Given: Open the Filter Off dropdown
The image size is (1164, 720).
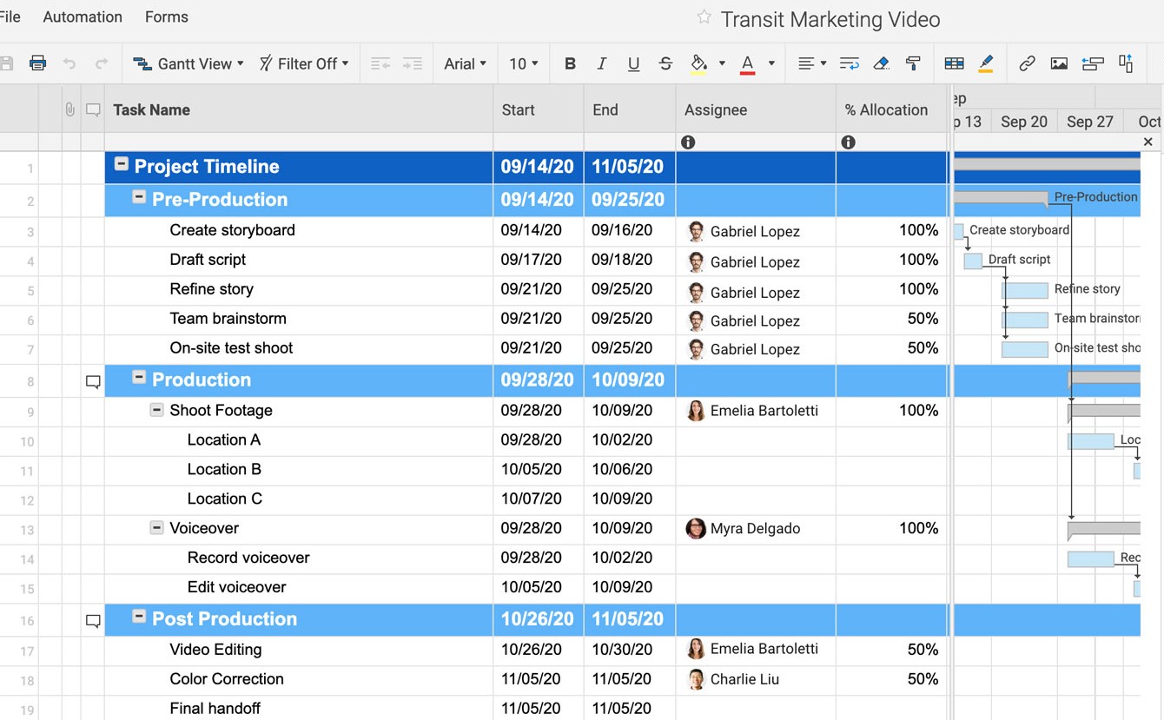Looking at the screenshot, I should [304, 63].
